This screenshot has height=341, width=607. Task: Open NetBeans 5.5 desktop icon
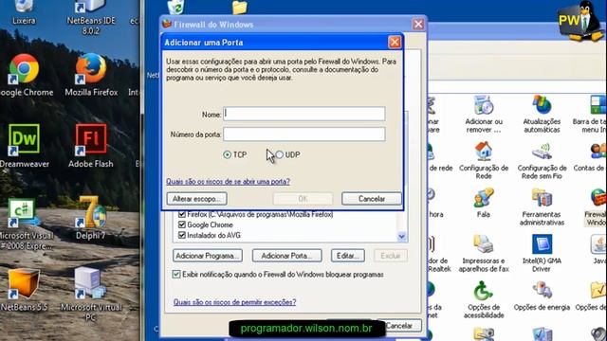(x=24, y=283)
